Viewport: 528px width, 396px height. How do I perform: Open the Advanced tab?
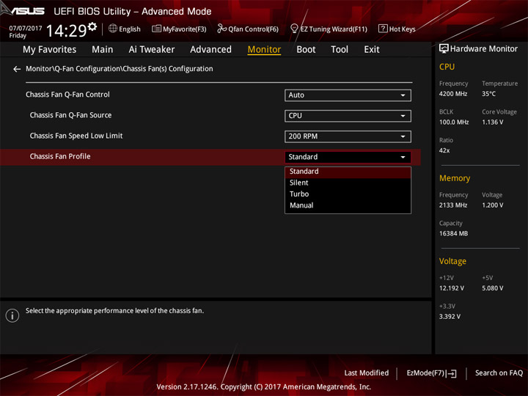point(210,50)
